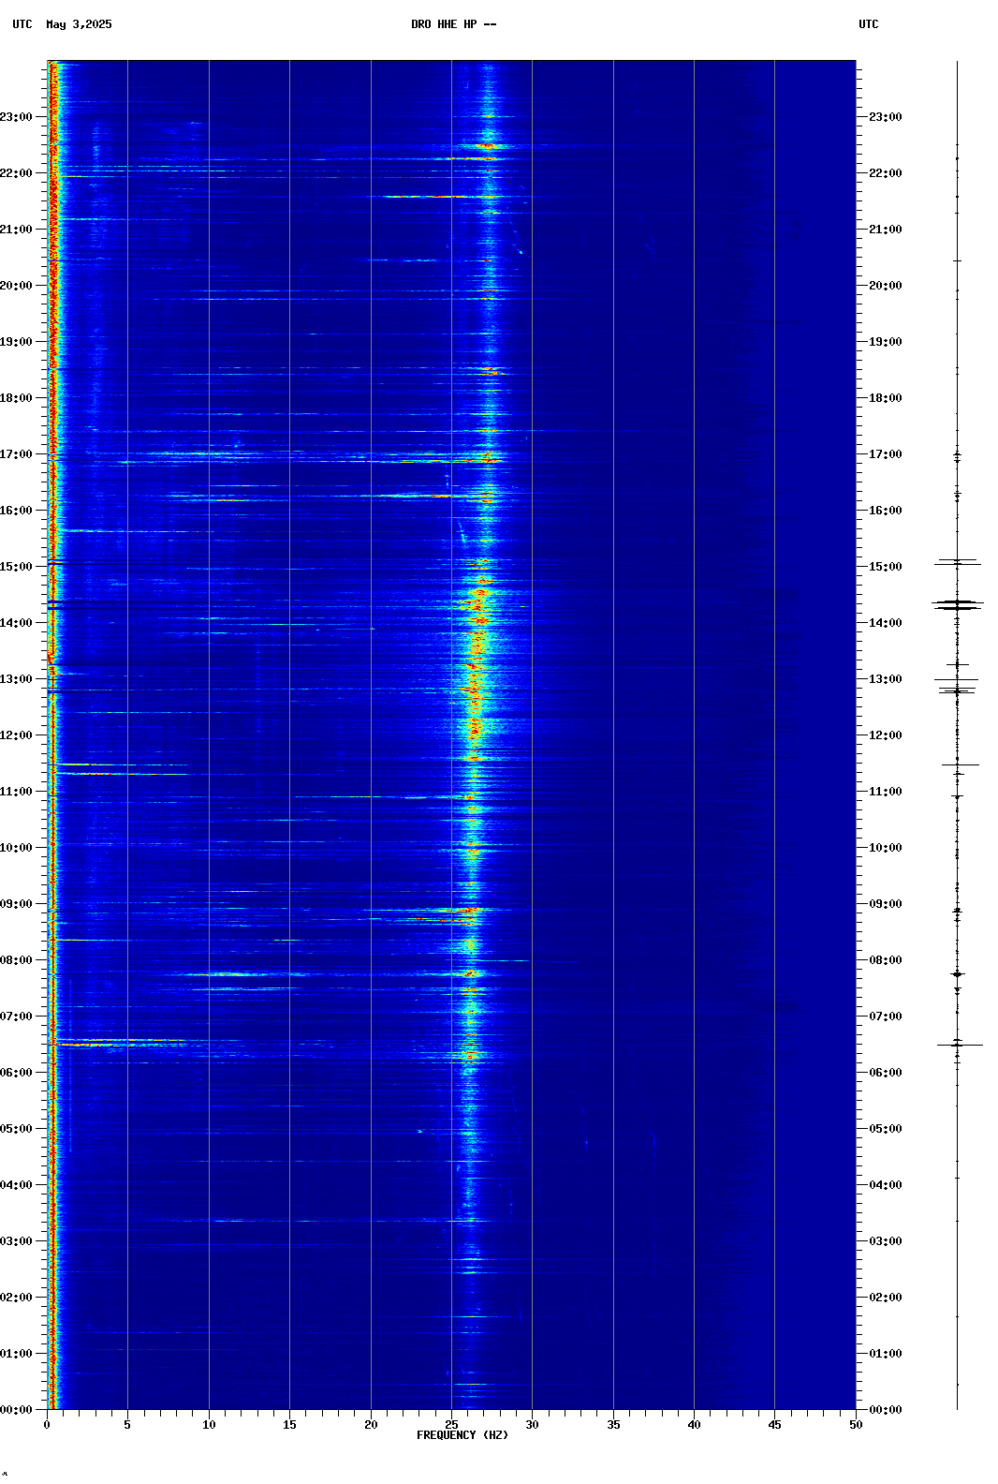
Task: Click the 13:00 label on the right time axis
Action: (886, 679)
